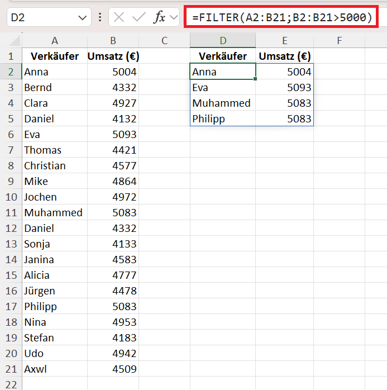Select column B header

pyautogui.click(x=113, y=40)
